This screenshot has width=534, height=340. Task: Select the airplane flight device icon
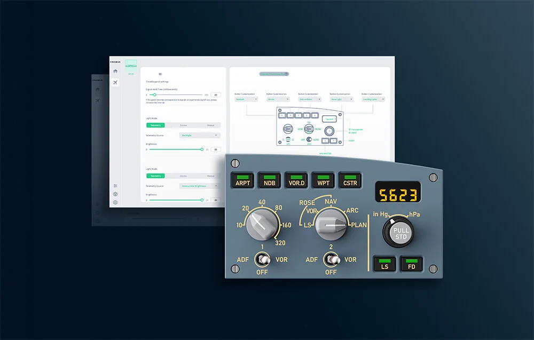[x=115, y=82]
